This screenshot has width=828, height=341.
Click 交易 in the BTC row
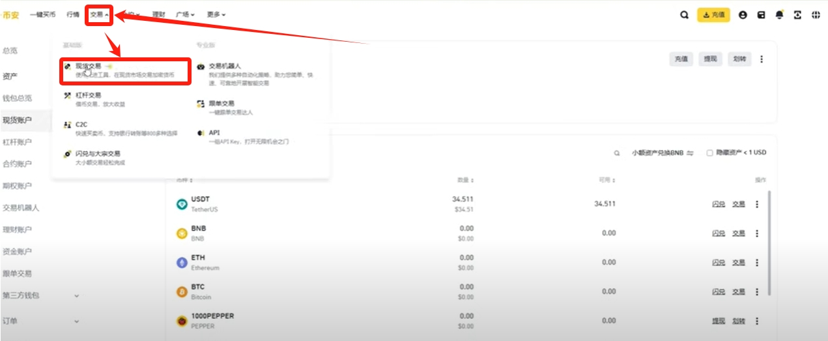pyautogui.click(x=738, y=291)
